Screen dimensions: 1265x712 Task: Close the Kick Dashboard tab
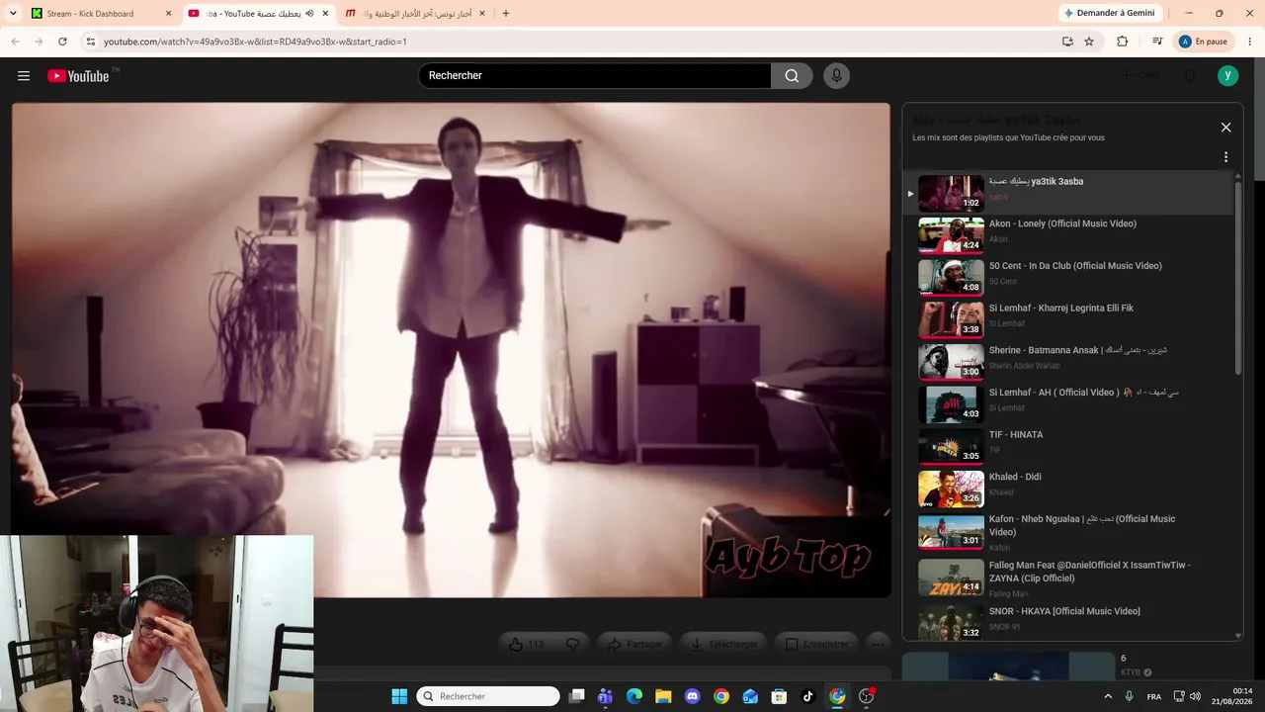coord(168,14)
